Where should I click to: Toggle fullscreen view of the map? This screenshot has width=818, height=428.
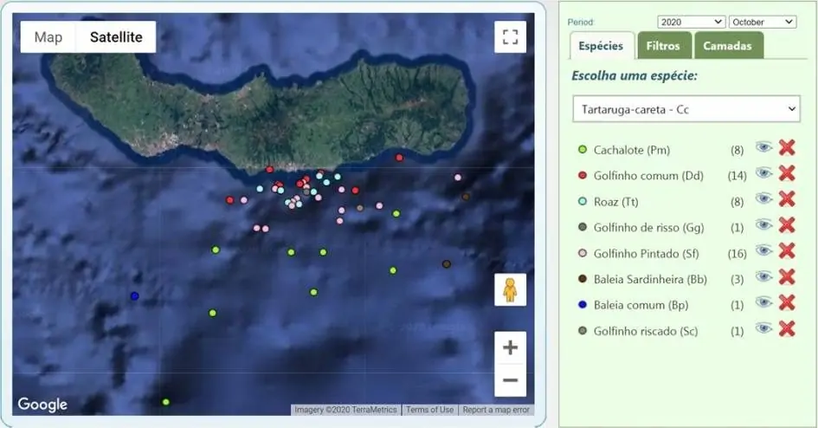[510, 36]
